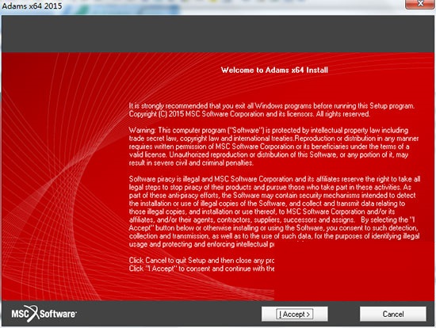The image size is (436, 328).
Task: Click the Adams x64 2015 window title
Action: click(x=32, y=6)
